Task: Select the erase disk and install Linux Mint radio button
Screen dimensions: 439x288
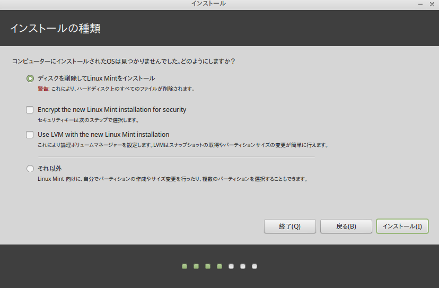Action: [x=30, y=78]
